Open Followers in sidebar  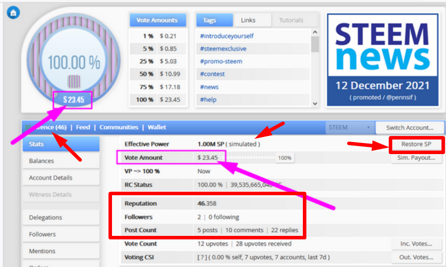point(61,234)
